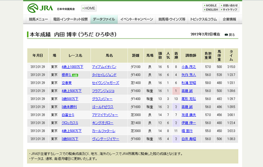Open the 電話・インターネット投票 tab
The image size is (263, 167).
pyautogui.click(x=71, y=19)
